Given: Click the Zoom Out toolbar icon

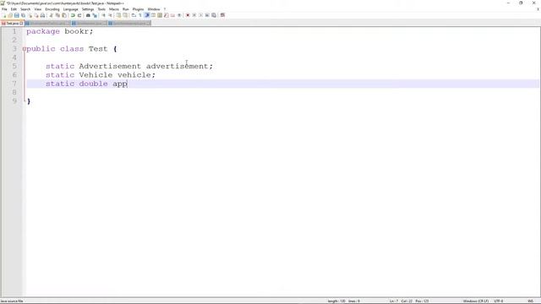Looking at the screenshot, I should pos(111,15).
